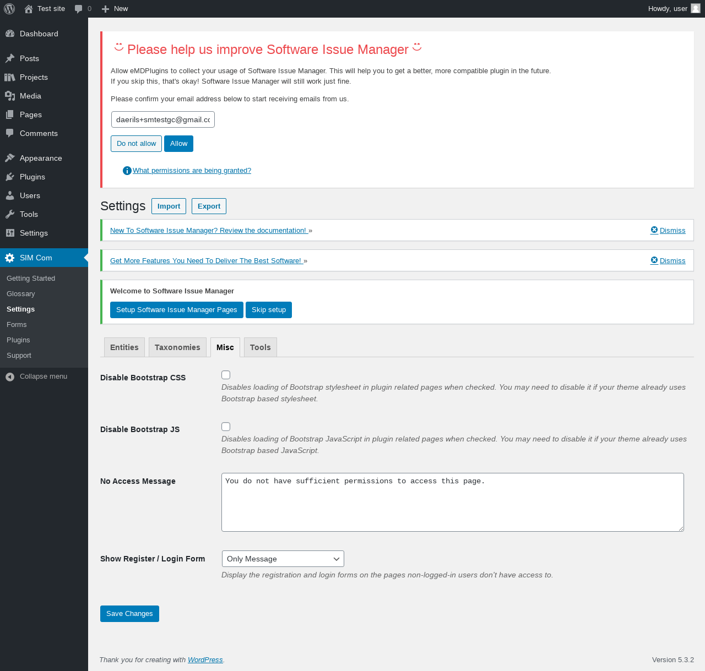Click the Tools wrench icon
Image resolution: width=705 pixels, height=671 pixels.
click(x=10, y=214)
